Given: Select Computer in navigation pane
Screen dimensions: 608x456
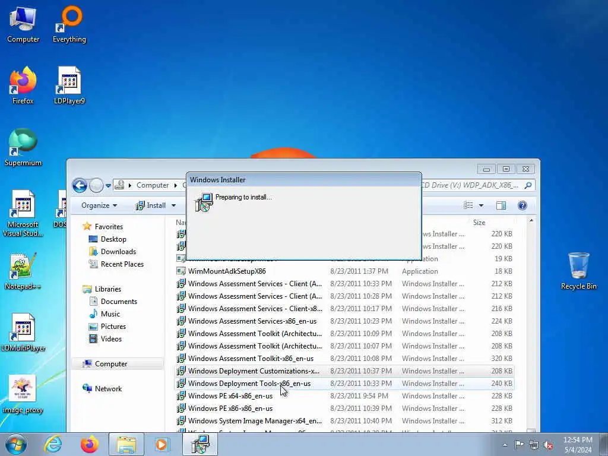Looking at the screenshot, I should tap(111, 364).
